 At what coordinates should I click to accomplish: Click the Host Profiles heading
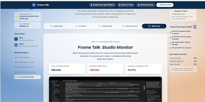pyautogui.click(x=20, y=34)
